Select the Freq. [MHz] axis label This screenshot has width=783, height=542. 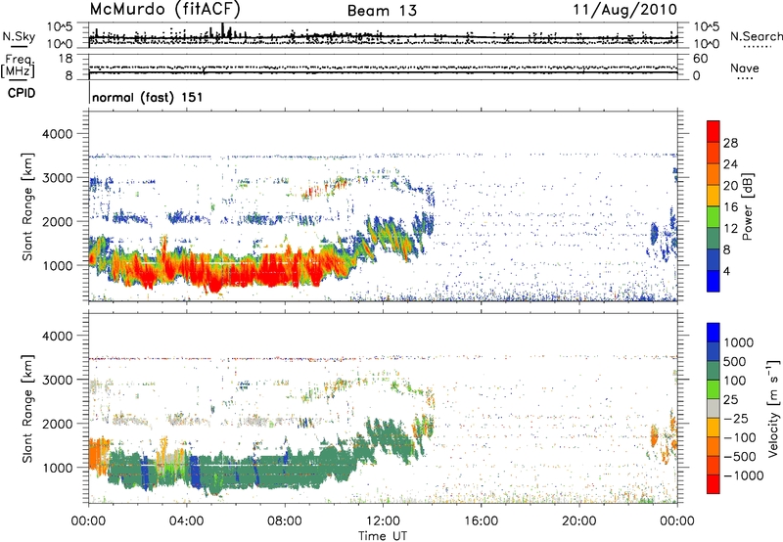(x=18, y=67)
